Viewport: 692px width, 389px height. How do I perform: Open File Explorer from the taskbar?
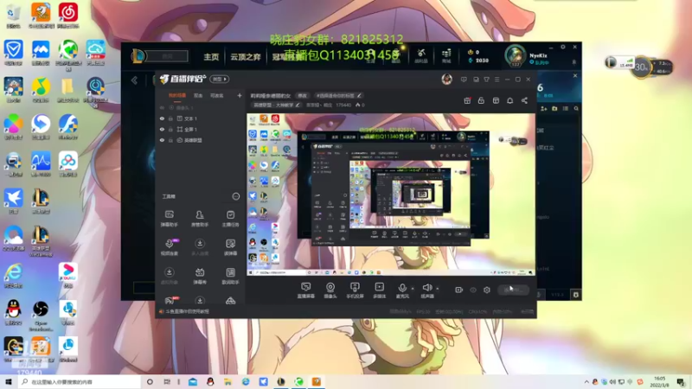[227, 382]
